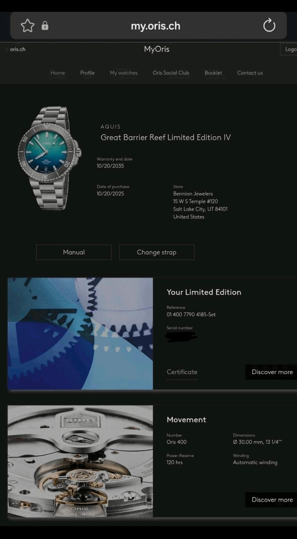The height and width of the screenshot is (539, 297).
Task: Click the Change strap button
Action: [157, 252]
